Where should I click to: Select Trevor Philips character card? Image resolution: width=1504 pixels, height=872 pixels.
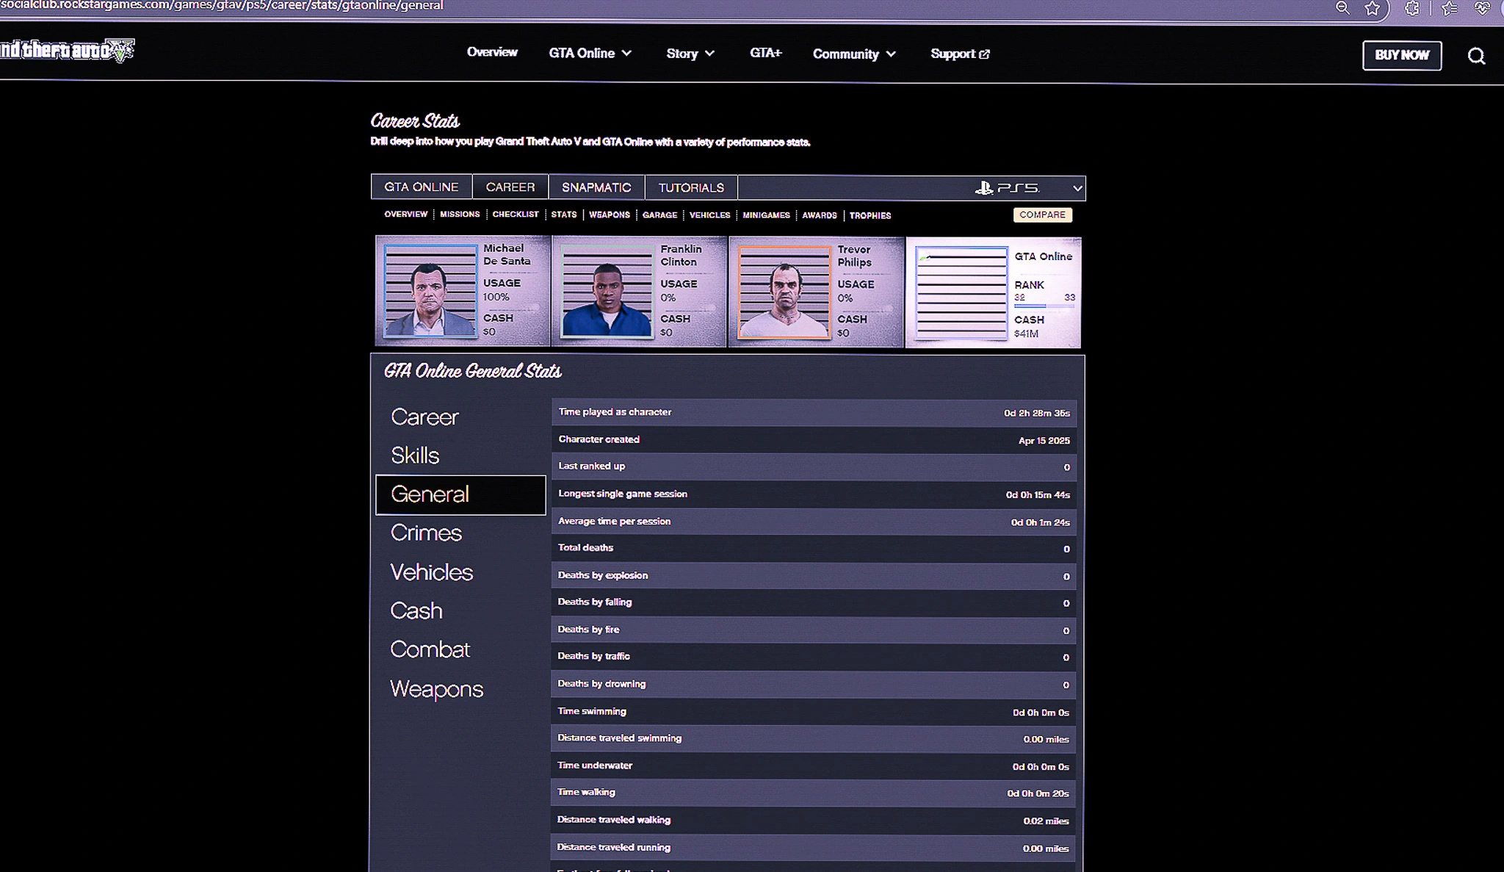(815, 292)
